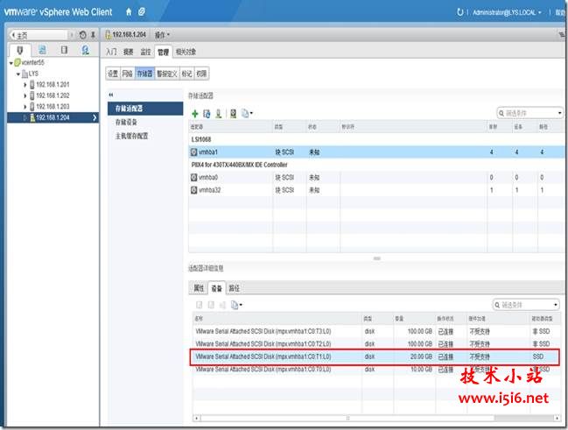The height and width of the screenshot is (430, 568).
Task: Select the vmhba1 adapter row
Action: pos(376,152)
